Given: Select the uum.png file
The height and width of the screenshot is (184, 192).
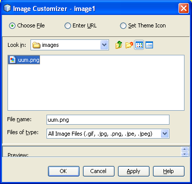Looking at the screenshot, I should 24,60.
